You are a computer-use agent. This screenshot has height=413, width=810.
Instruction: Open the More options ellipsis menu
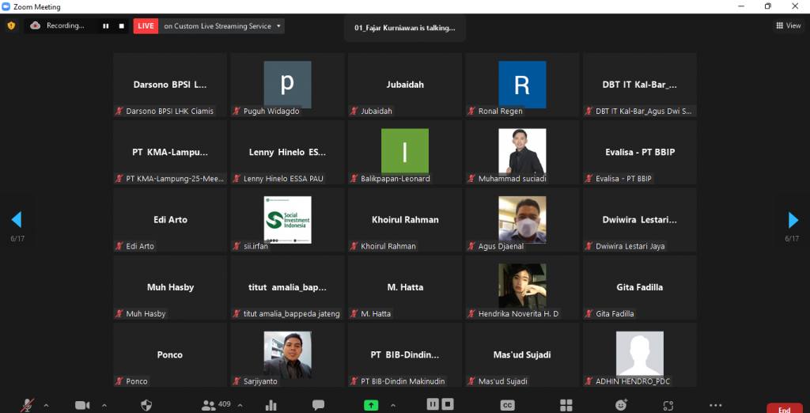(x=716, y=405)
